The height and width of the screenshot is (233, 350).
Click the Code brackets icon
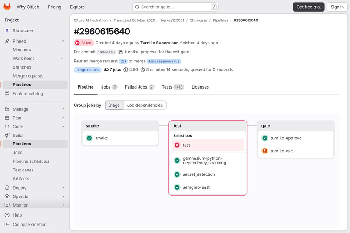coord(7,126)
